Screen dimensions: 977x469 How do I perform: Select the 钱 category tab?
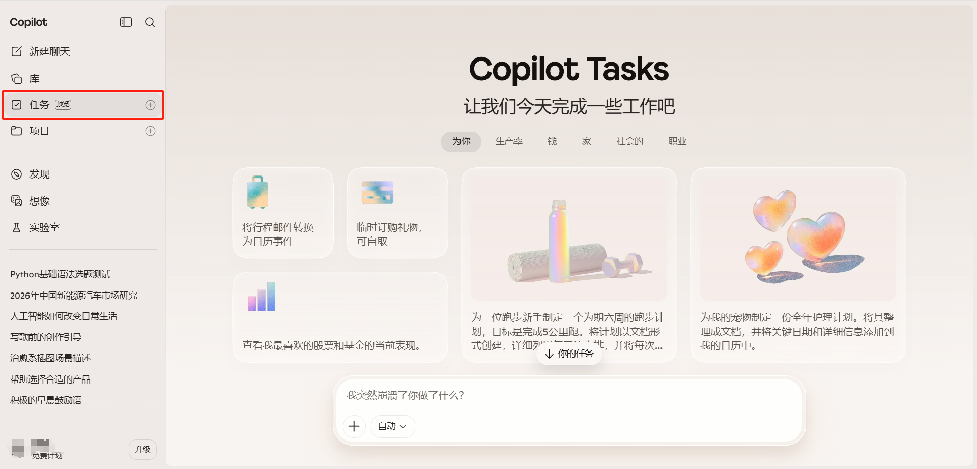coord(552,141)
